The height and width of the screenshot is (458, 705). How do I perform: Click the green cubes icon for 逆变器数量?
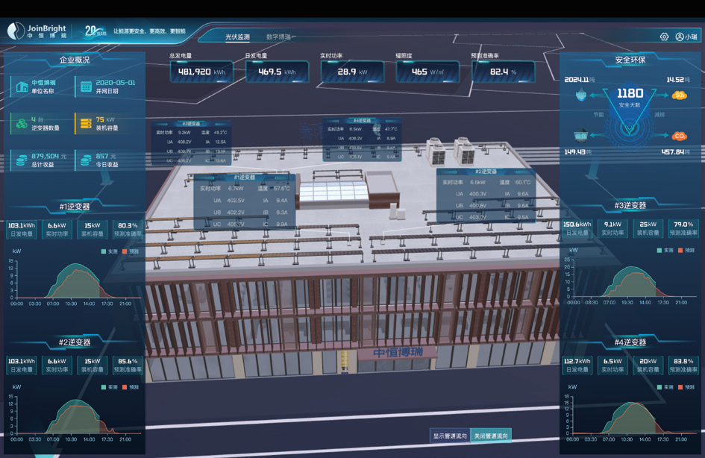pos(22,123)
